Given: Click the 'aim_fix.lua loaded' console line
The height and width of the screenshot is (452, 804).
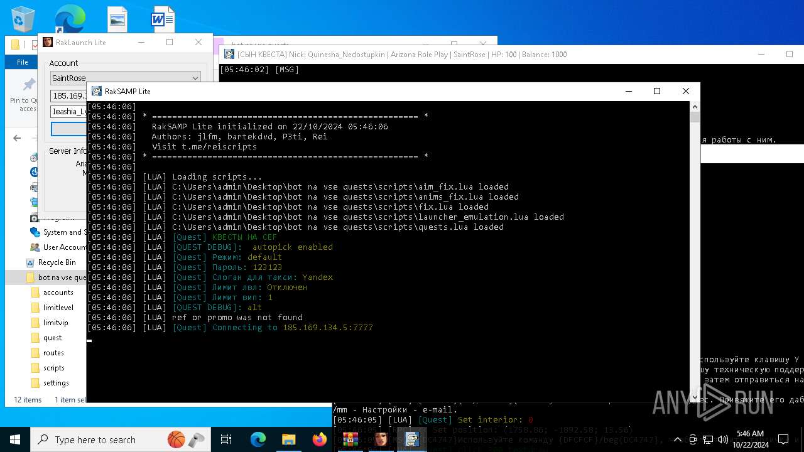Looking at the screenshot, I should (x=298, y=186).
